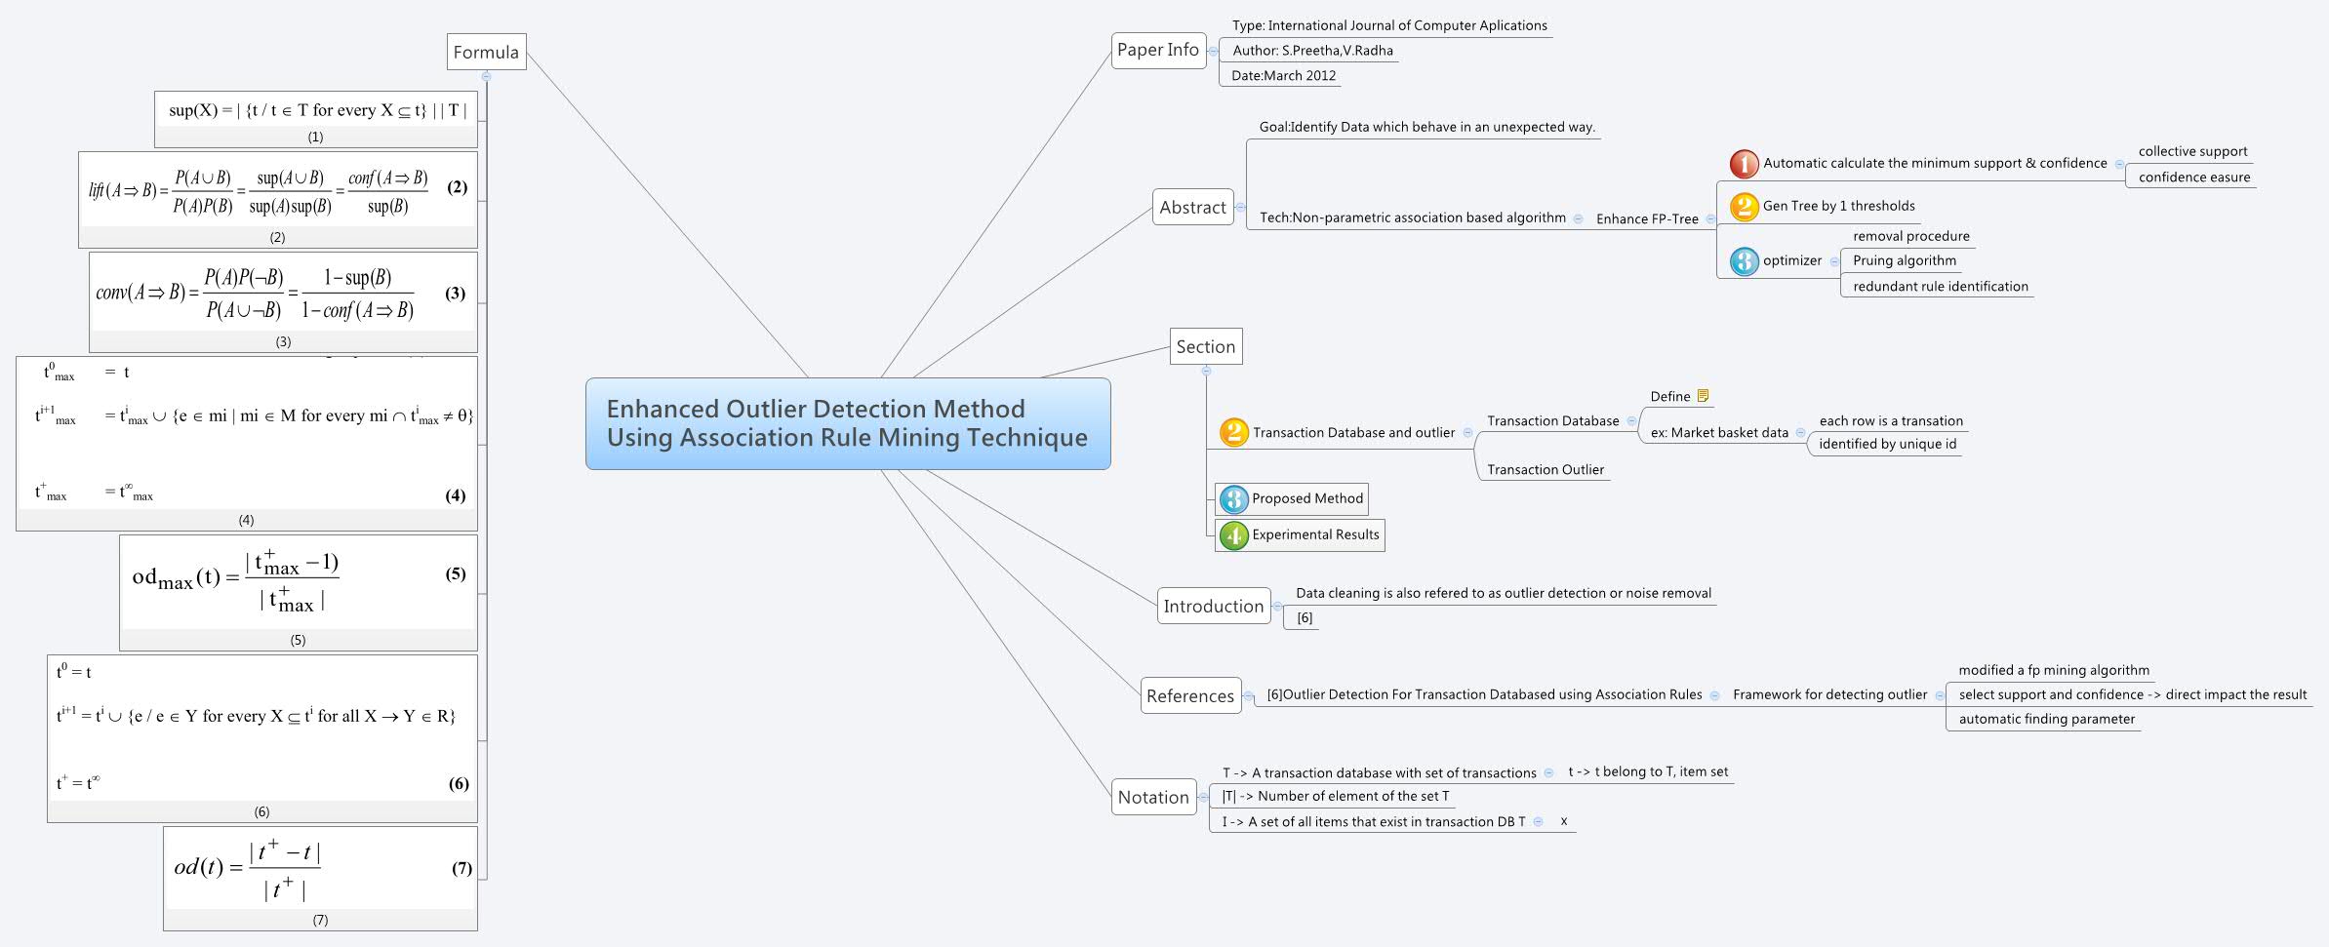Select the central Enhanced Outlier Detection Method topic
This screenshot has height=947, width=2329.
[x=847, y=423]
